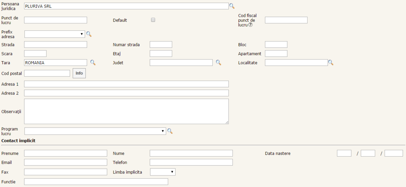Click into the Strada input field
The width and height of the screenshot is (406, 187).
[x=55, y=45]
